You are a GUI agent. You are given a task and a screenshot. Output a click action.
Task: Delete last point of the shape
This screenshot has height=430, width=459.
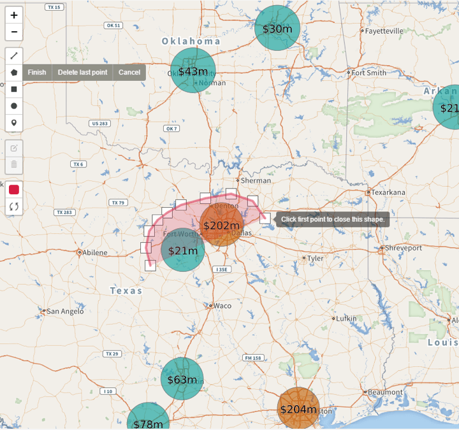tap(82, 72)
